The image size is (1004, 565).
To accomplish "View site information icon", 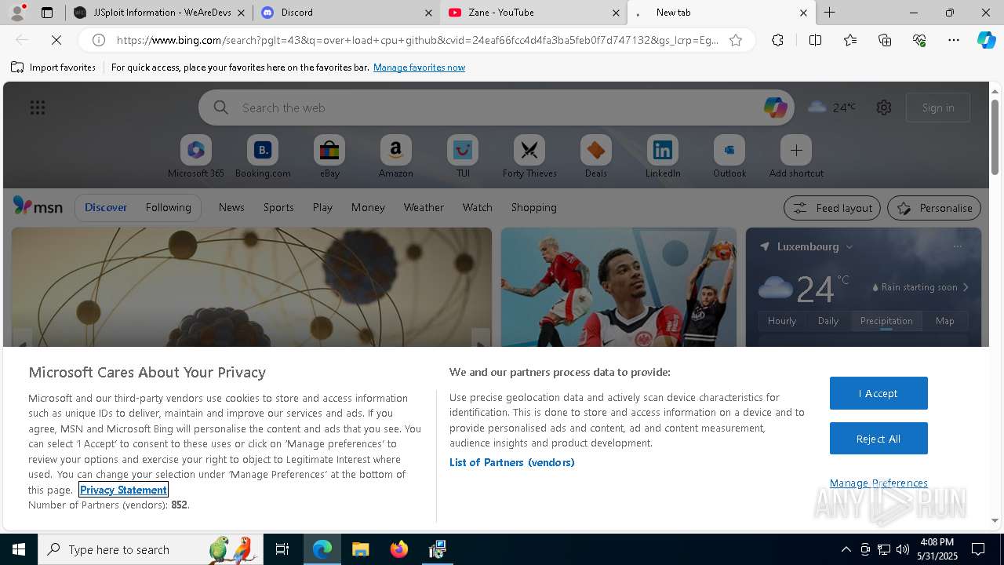I will [99, 40].
